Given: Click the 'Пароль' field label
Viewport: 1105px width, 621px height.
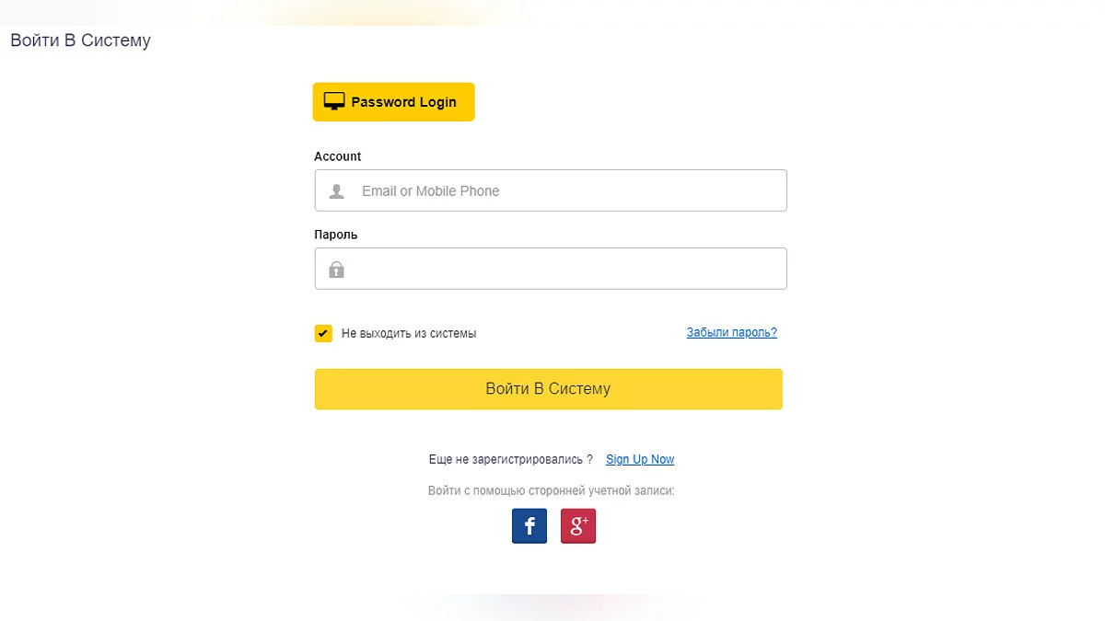Looking at the screenshot, I should [x=336, y=235].
